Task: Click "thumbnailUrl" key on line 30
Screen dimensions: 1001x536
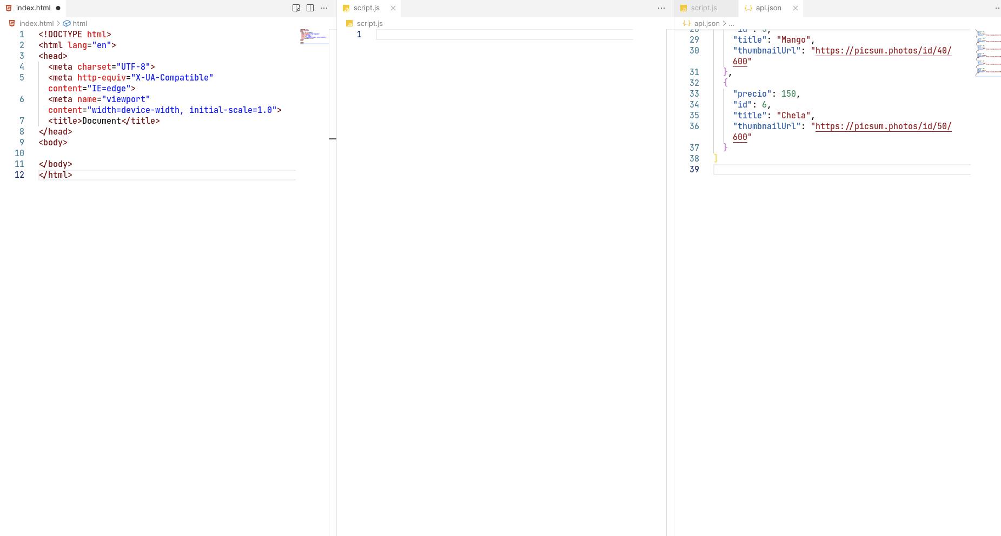Action: click(767, 51)
